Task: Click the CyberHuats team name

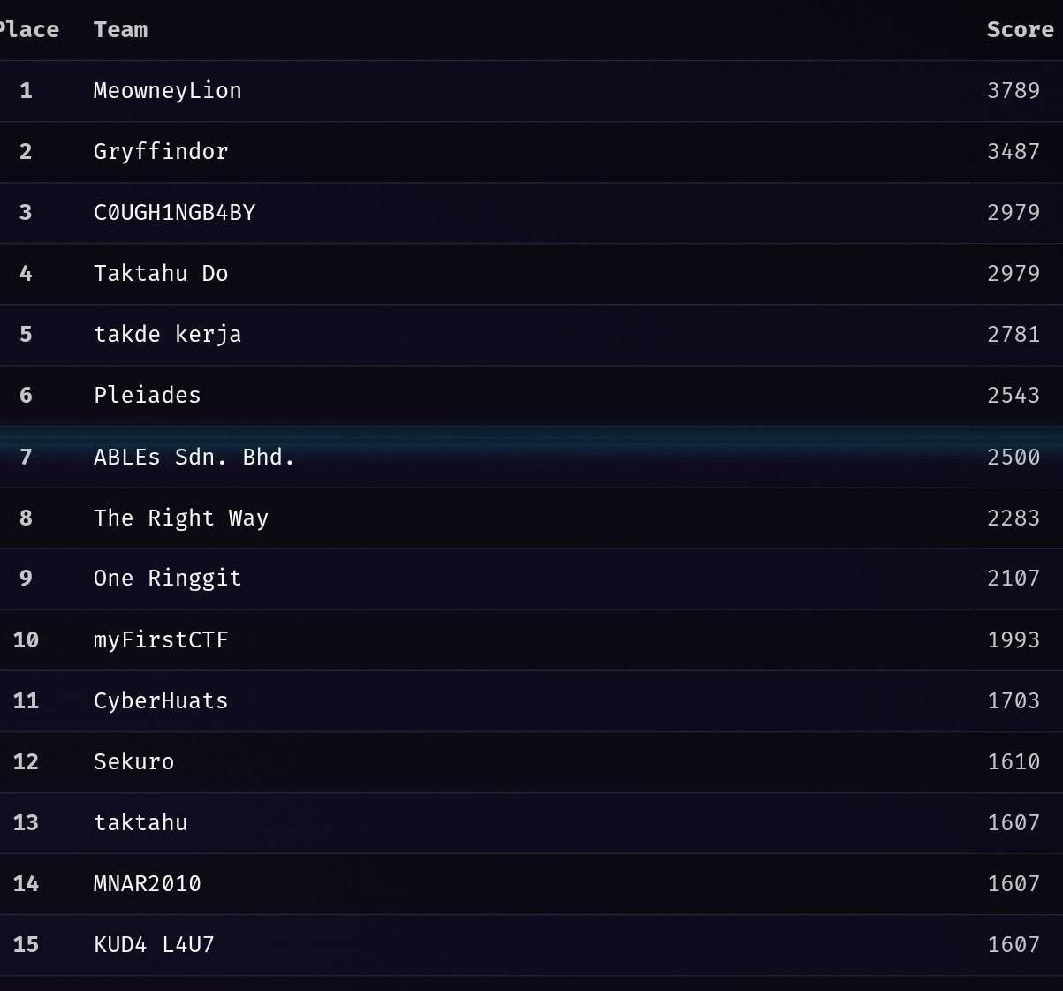Action: click(x=161, y=701)
